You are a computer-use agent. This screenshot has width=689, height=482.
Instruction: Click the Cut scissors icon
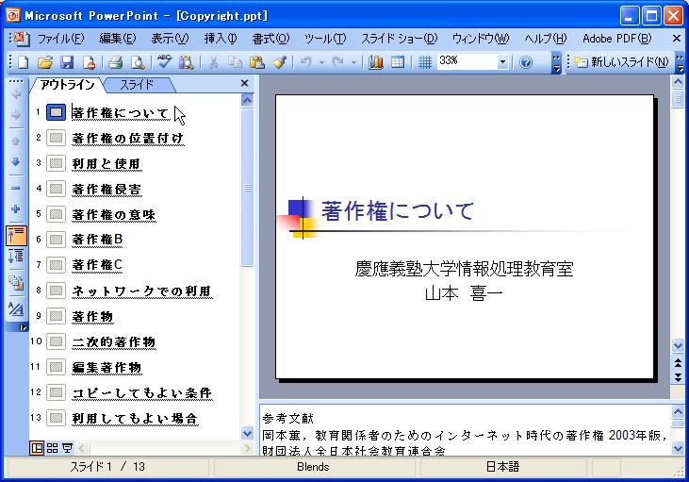point(214,62)
